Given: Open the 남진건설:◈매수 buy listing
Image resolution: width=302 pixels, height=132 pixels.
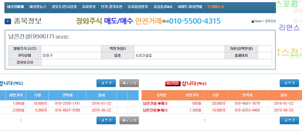Looking at the screenshot, I should coord(155,104).
